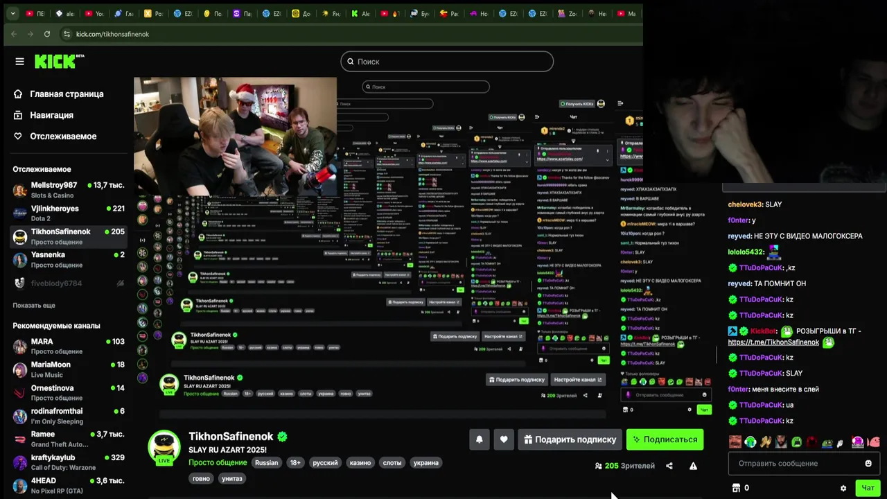Click username lololo5432 in chat
887x499 pixels.
point(746,252)
